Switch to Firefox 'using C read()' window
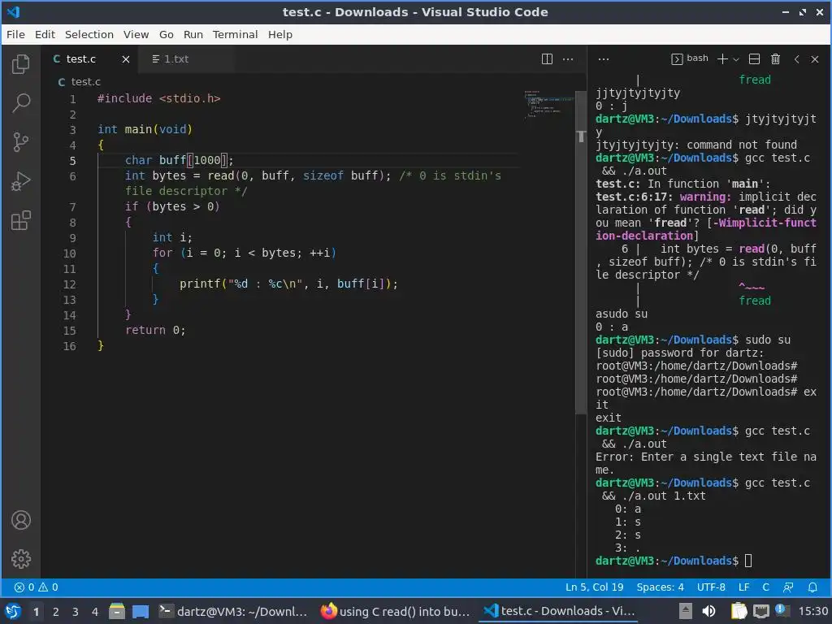Image resolution: width=832 pixels, height=624 pixels. pos(396,611)
